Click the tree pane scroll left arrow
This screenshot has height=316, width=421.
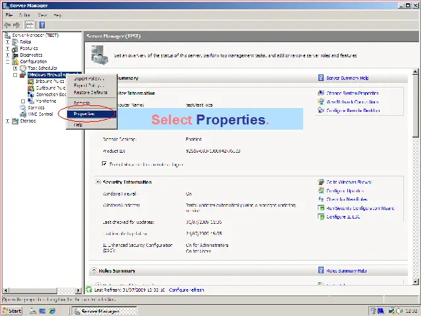[x=6, y=290]
